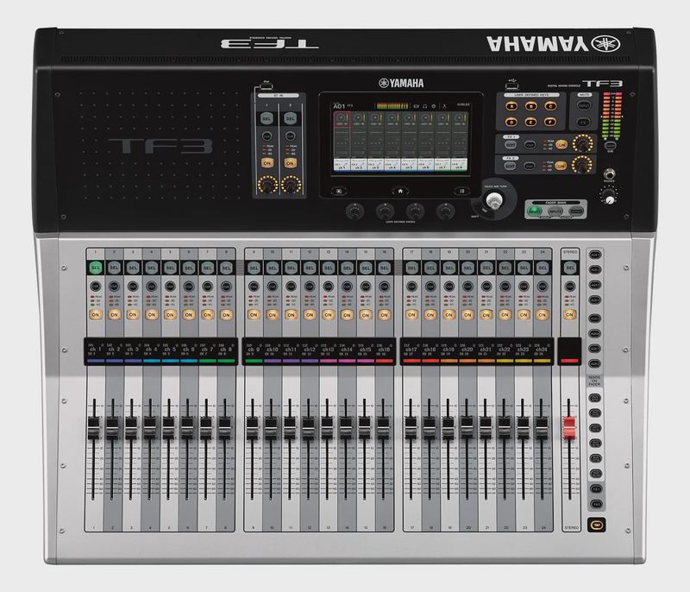This screenshot has height=592, width=690.
Task: Toggle channel 24 ON key
Action: pos(543,315)
